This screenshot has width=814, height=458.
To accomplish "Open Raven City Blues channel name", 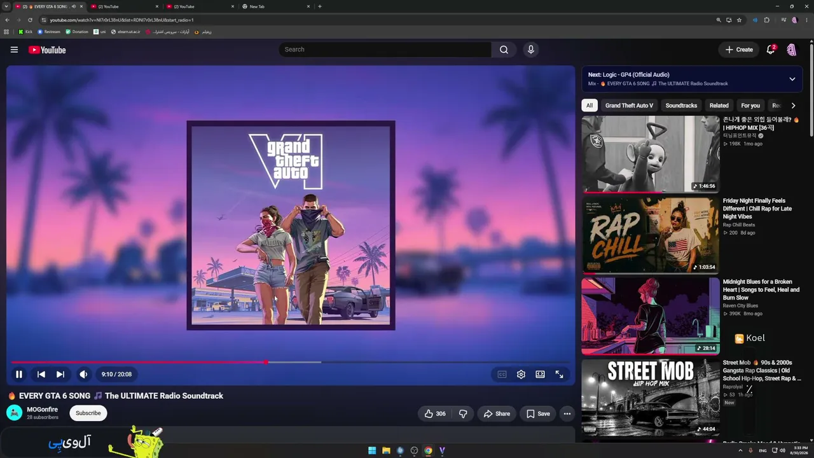I will point(742,305).
